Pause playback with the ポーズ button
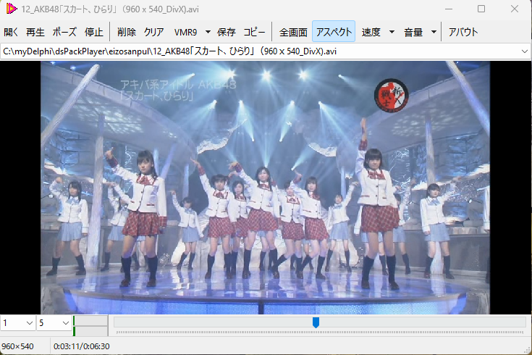Screen dimensions: 532x355 [64, 32]
